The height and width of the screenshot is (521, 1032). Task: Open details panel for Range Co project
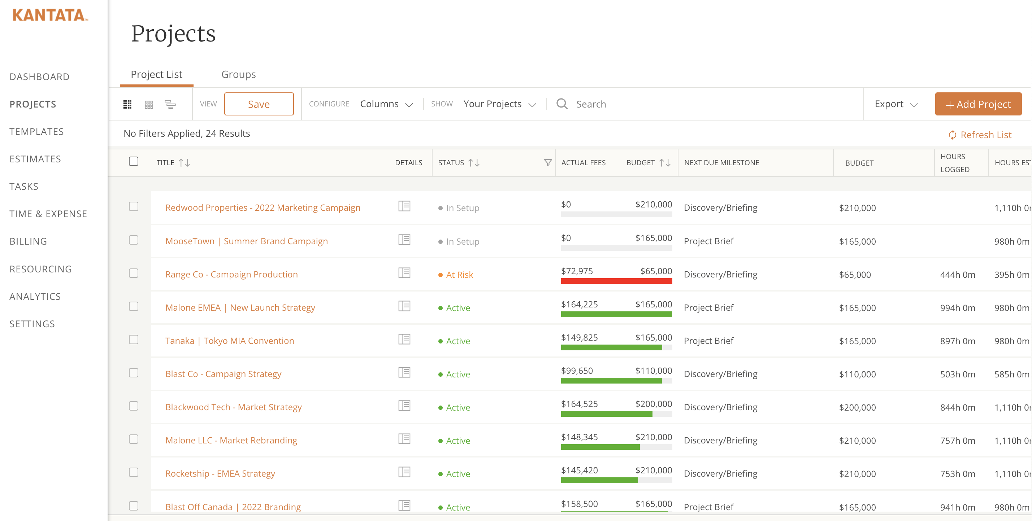pyautogui.click(x=404, y=273)
